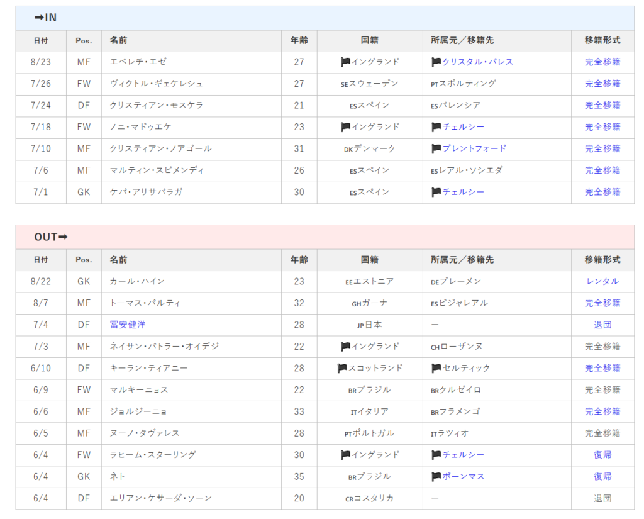Click the flag icon beside ボーンマス
The height and width of the screenshot is (519, 644).
click(x=436, y=477)
